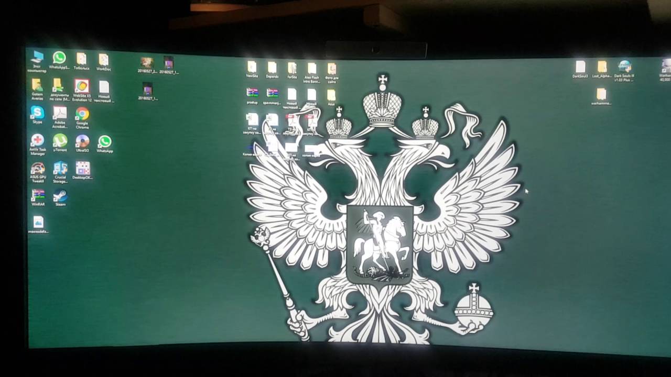Launch µTorrent
671x377 pixels.
point(60,143)
